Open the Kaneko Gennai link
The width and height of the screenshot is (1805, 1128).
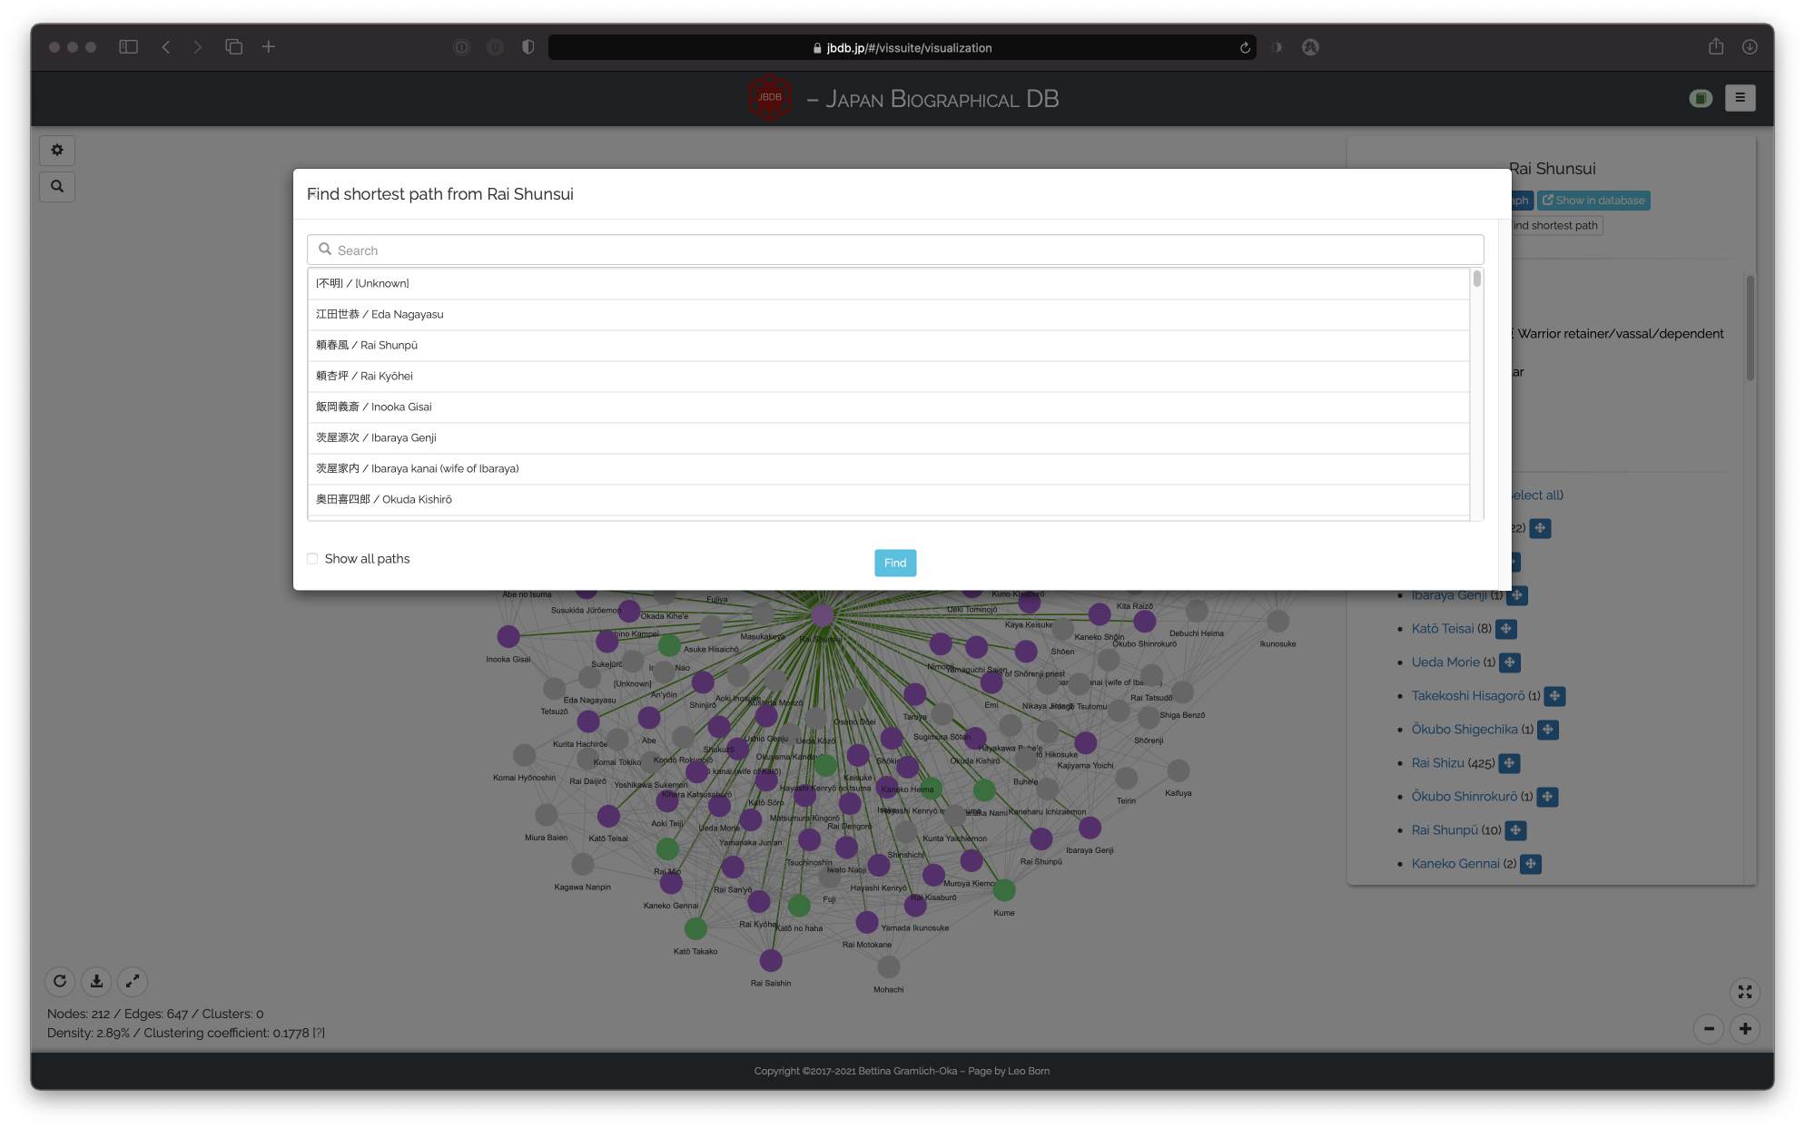coord(1455,864)
